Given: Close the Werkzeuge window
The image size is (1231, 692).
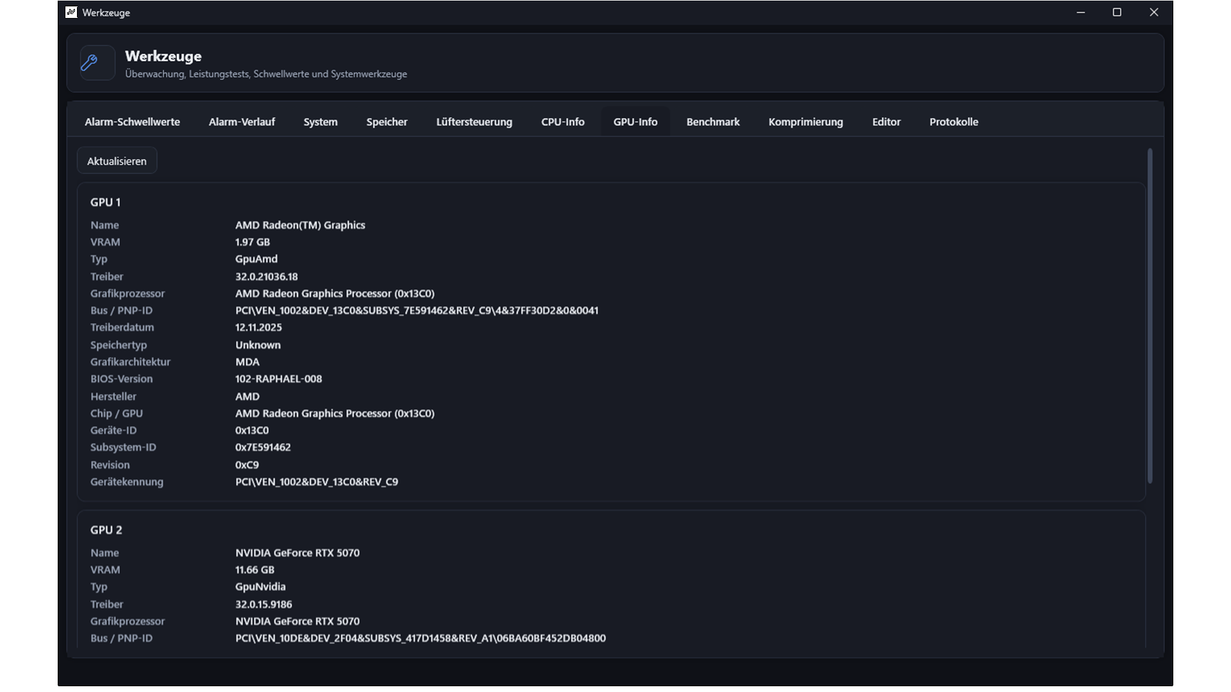Looking at the screenshot, I should click(x=1154, y=12).
